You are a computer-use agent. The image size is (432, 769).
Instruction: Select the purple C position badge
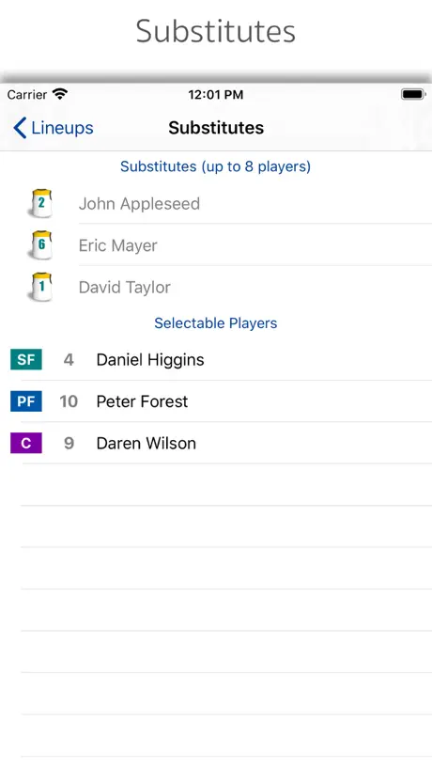[26, 443]
